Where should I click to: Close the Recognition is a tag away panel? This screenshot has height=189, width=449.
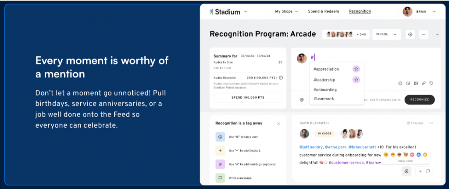pos(278,124)
